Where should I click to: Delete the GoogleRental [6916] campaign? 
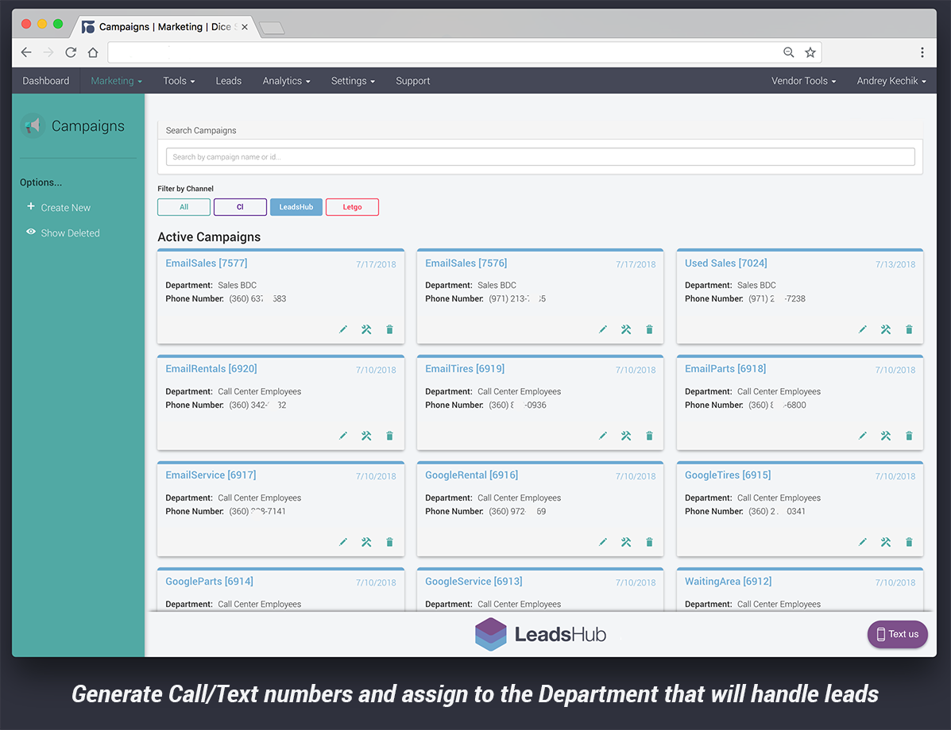click(x=649, y=542)
